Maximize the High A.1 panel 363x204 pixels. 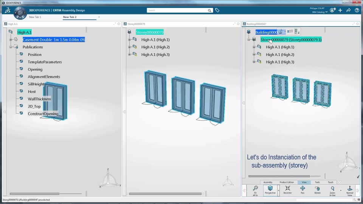(115, 24)
